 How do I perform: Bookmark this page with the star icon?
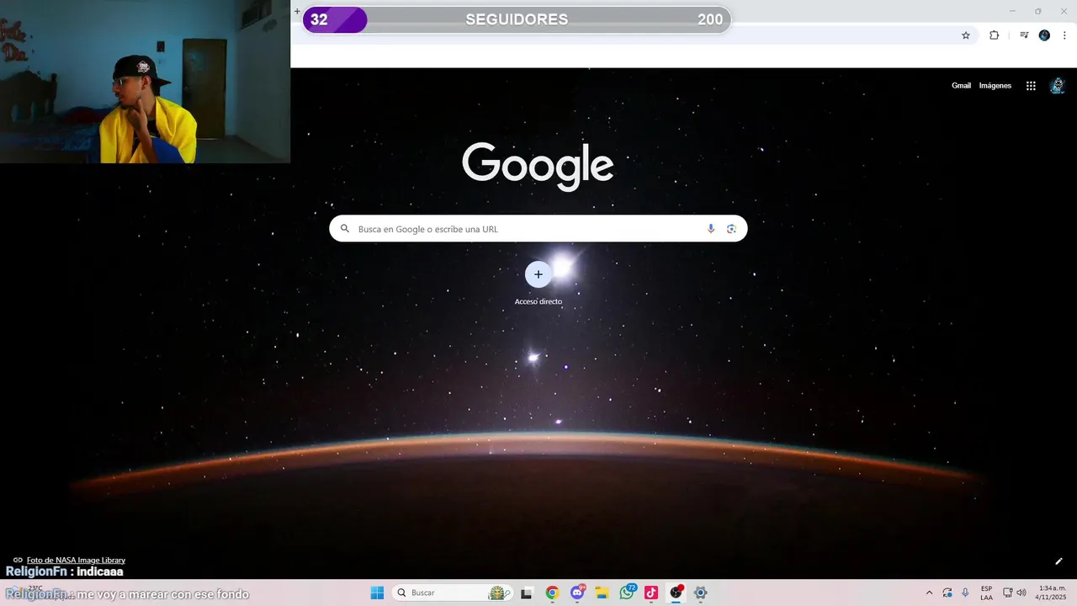coord(966,35)
